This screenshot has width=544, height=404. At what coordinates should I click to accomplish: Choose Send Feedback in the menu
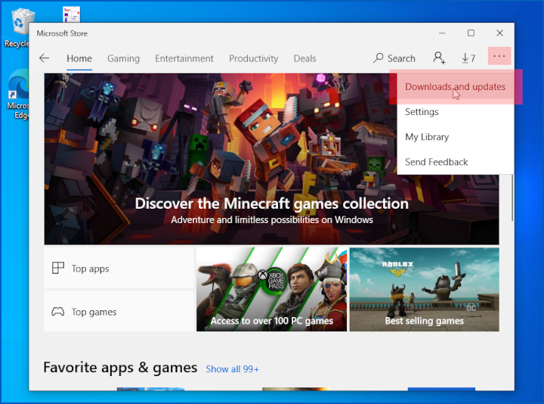[455, 162]
